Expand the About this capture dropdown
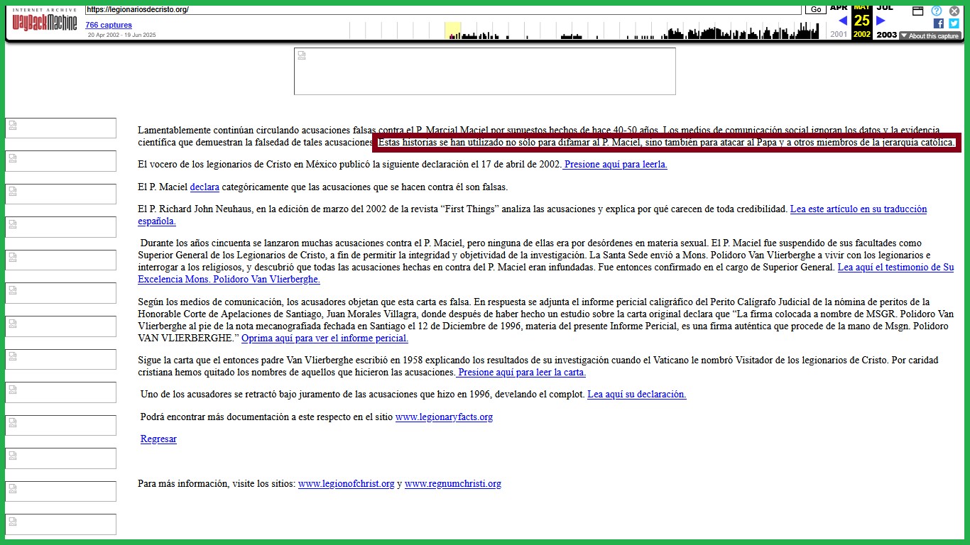This screenshot has height=545, width=970. (x=930, y=35)
